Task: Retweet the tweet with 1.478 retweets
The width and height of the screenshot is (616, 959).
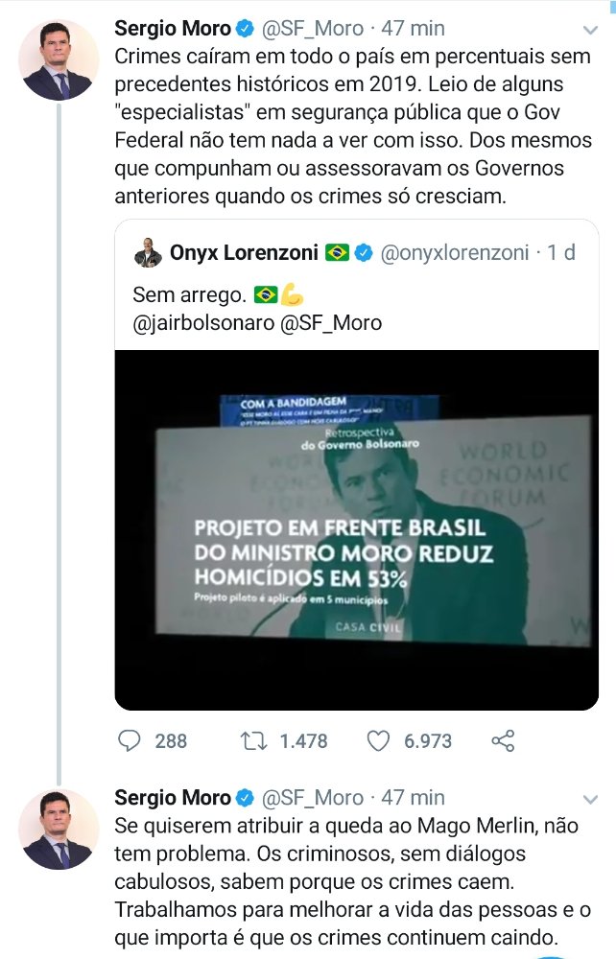Action: point(253,740)
